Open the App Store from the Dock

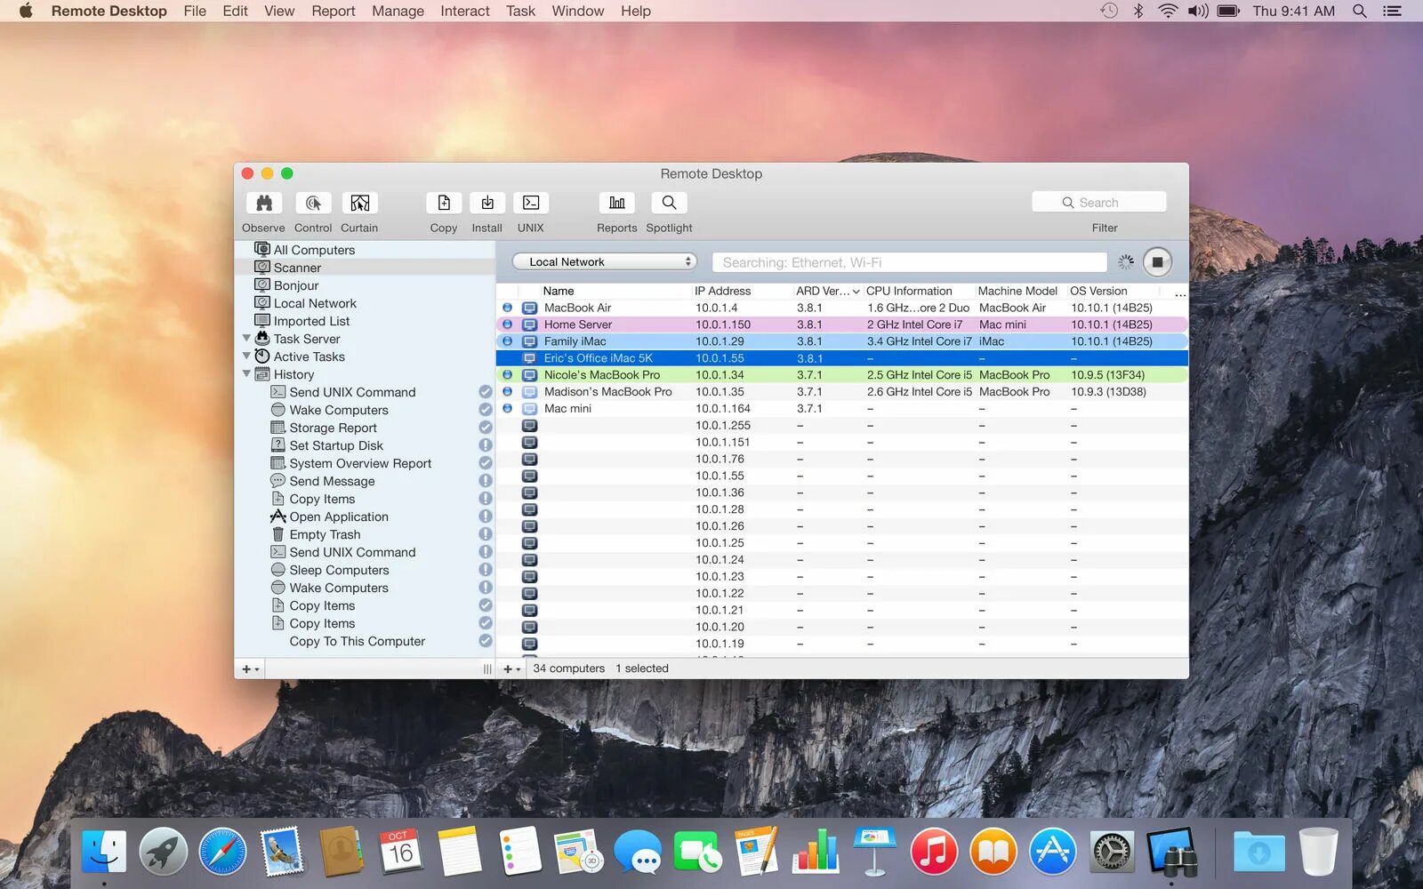tap(1052, 851)
